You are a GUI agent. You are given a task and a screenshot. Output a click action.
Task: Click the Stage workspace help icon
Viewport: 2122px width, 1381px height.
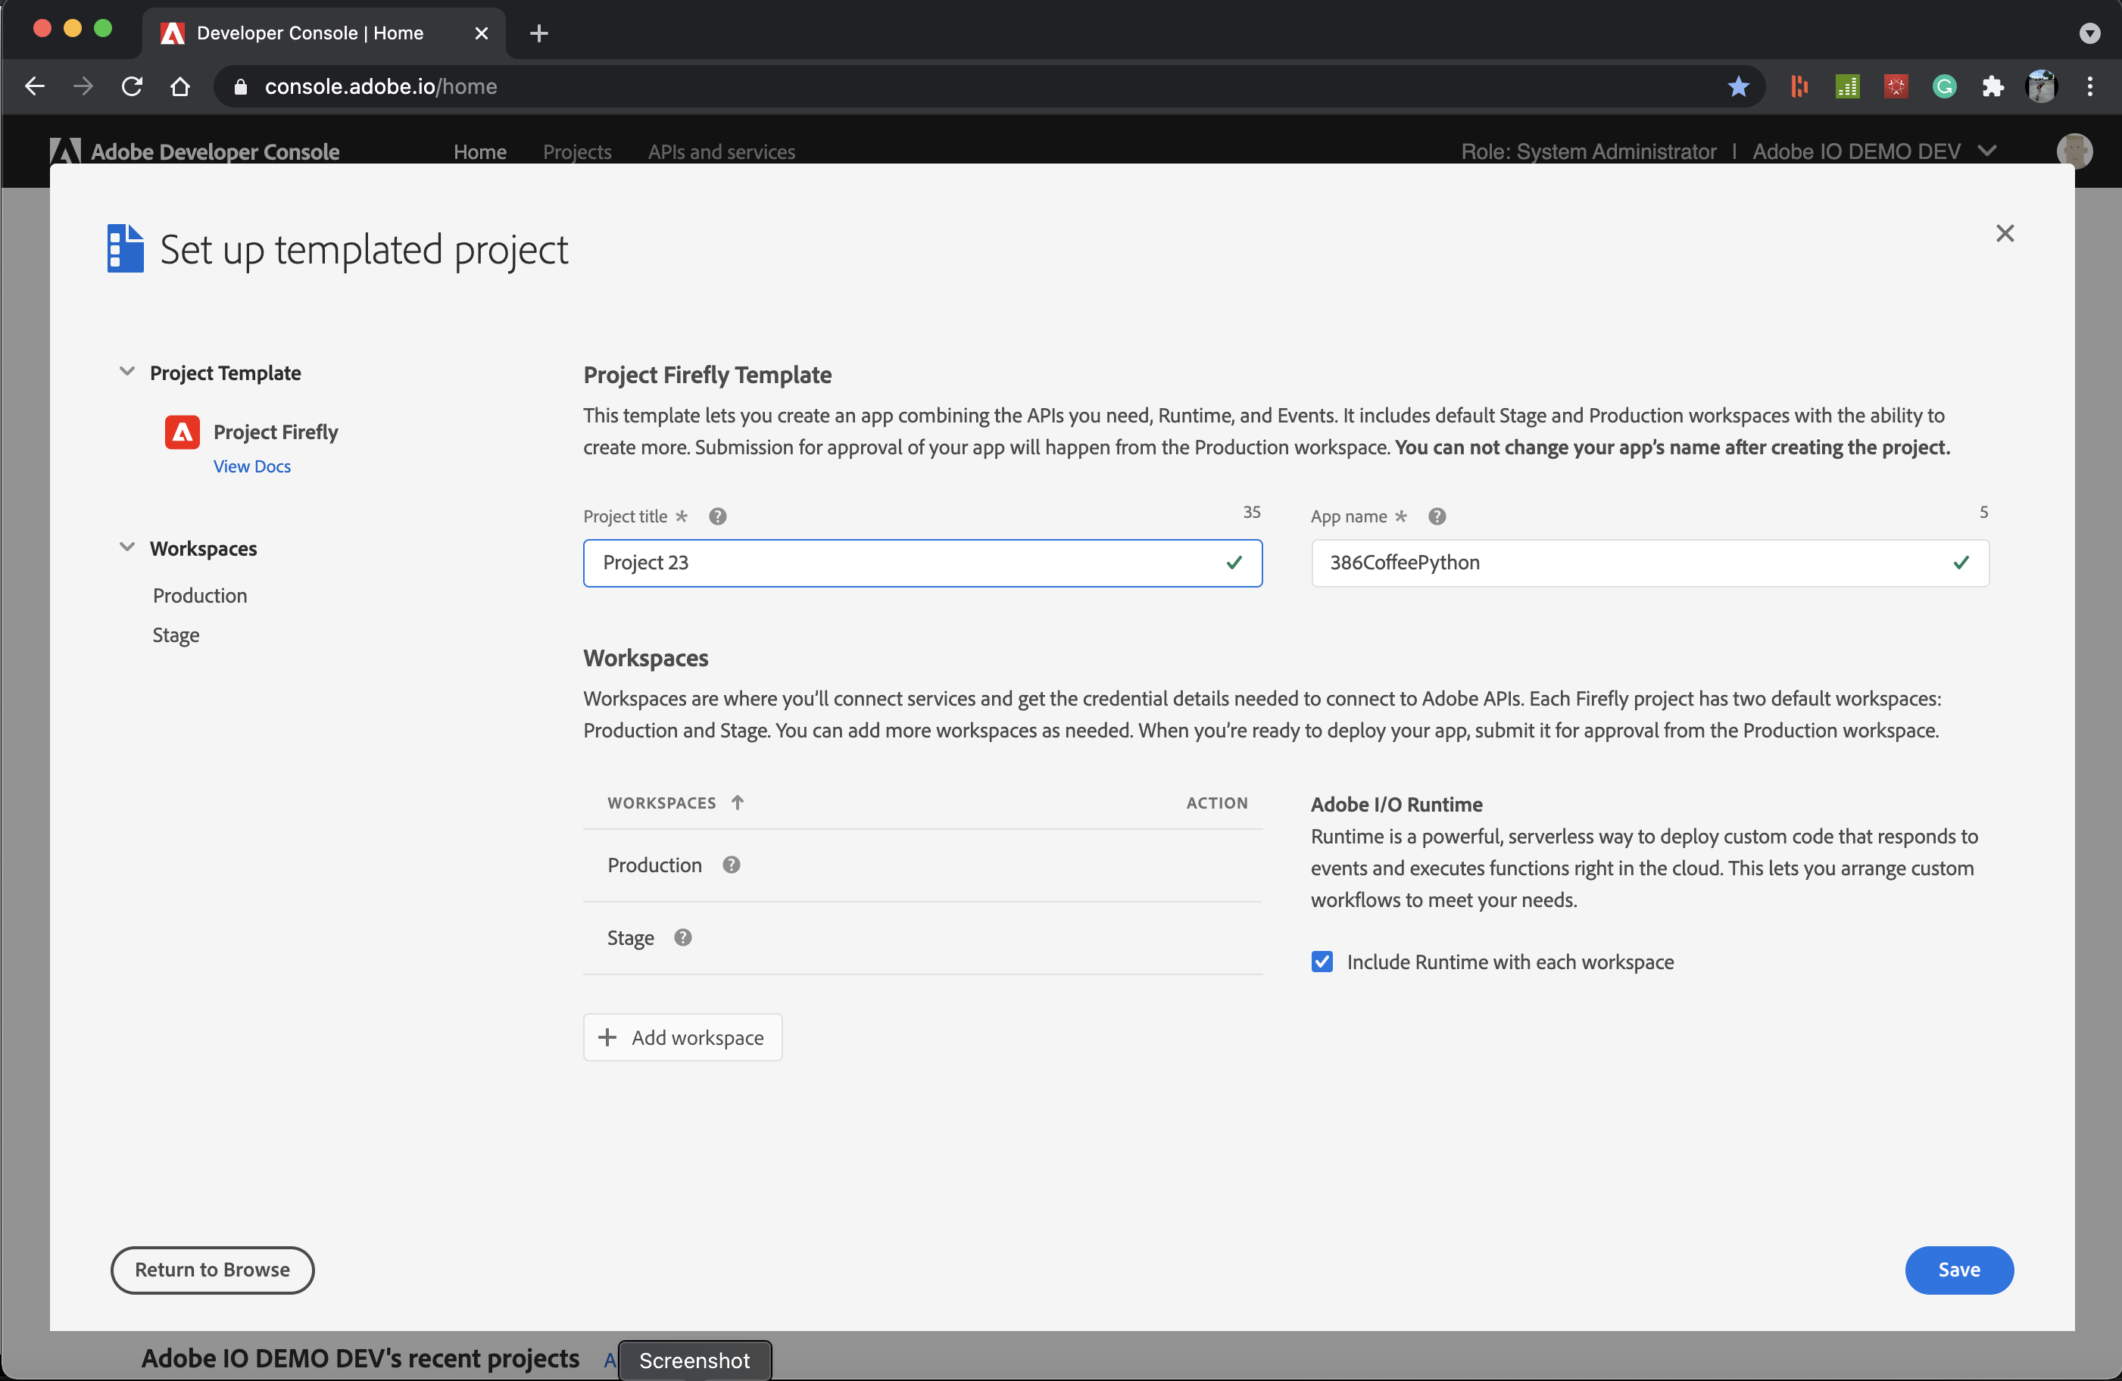(x=682, y=937)
